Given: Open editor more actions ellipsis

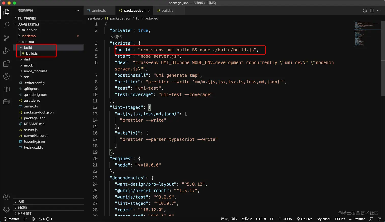Looking at the screenshot, I should 379,11.
